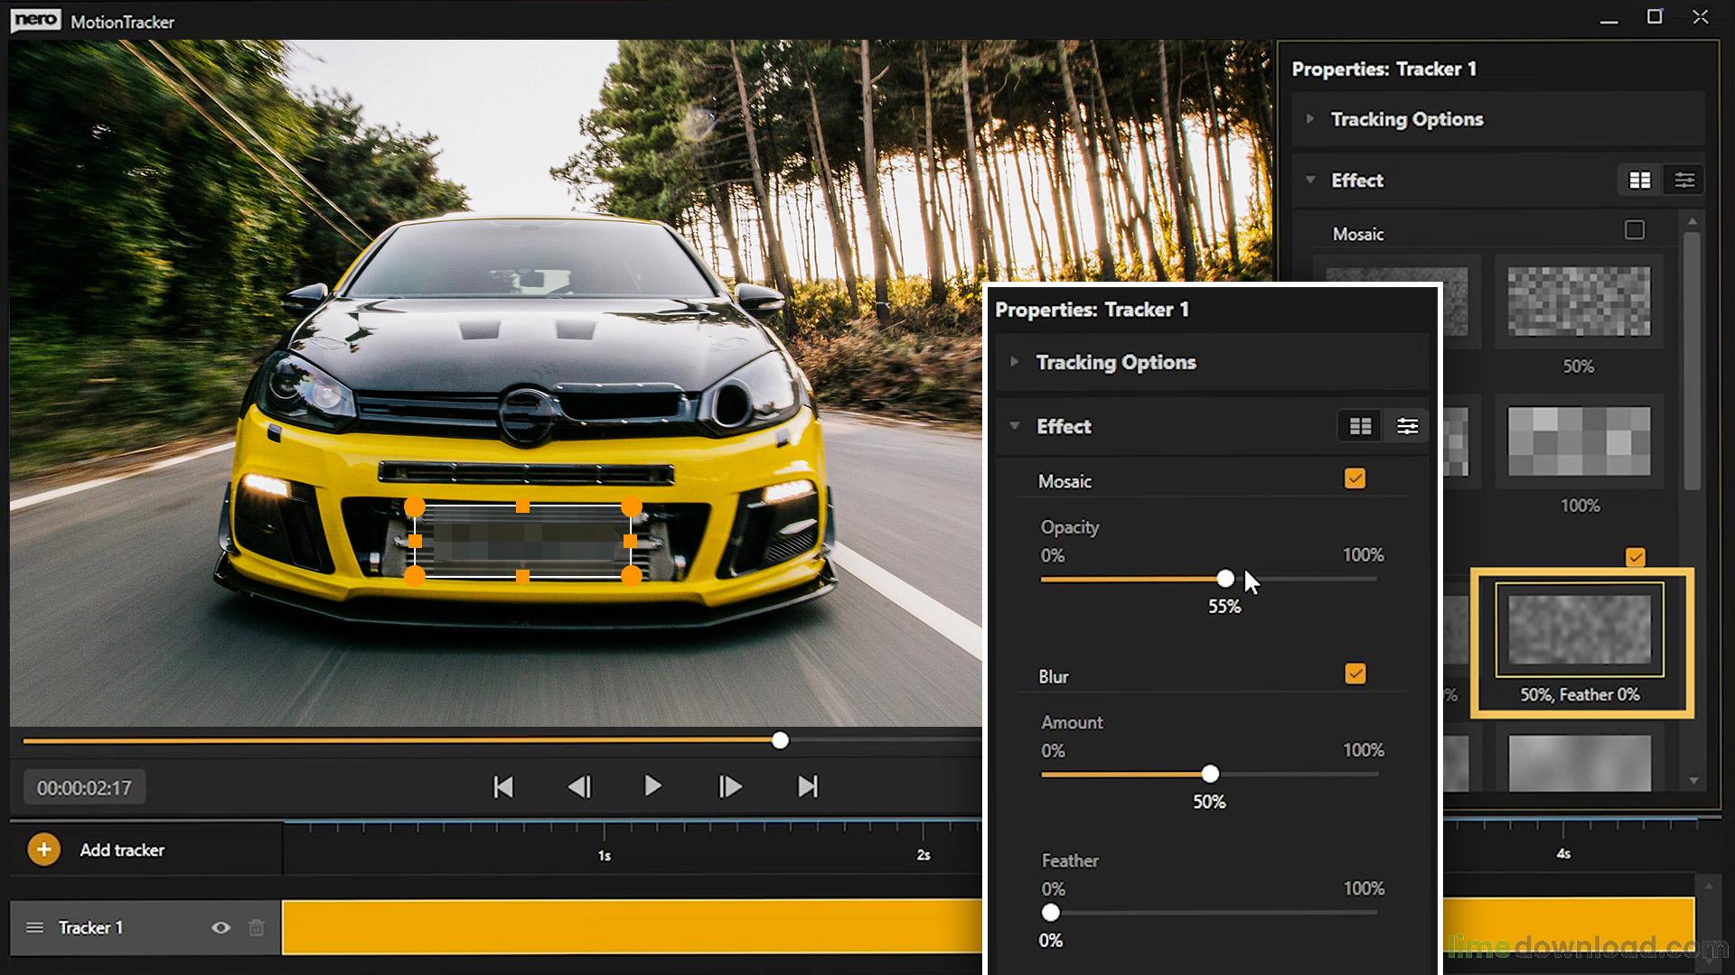Choose the Mosaic 100% preset thumbnail

tap(1579, 442)
